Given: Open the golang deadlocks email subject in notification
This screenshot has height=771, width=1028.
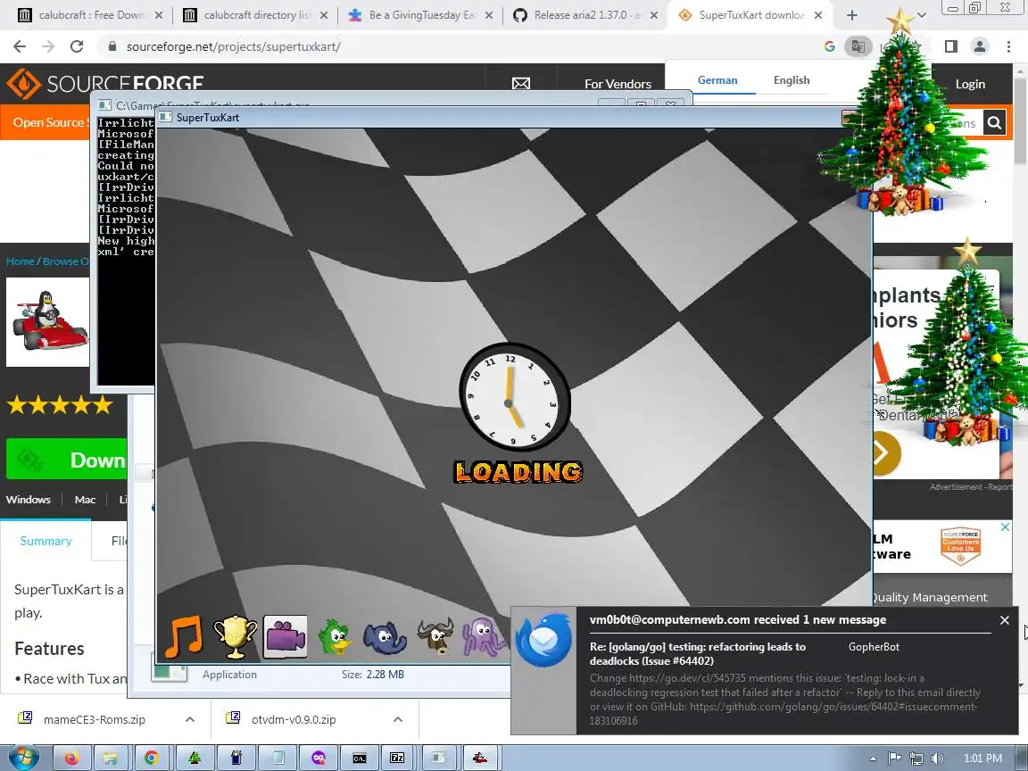Looking at the screenshot, I should tap(698, 653).
